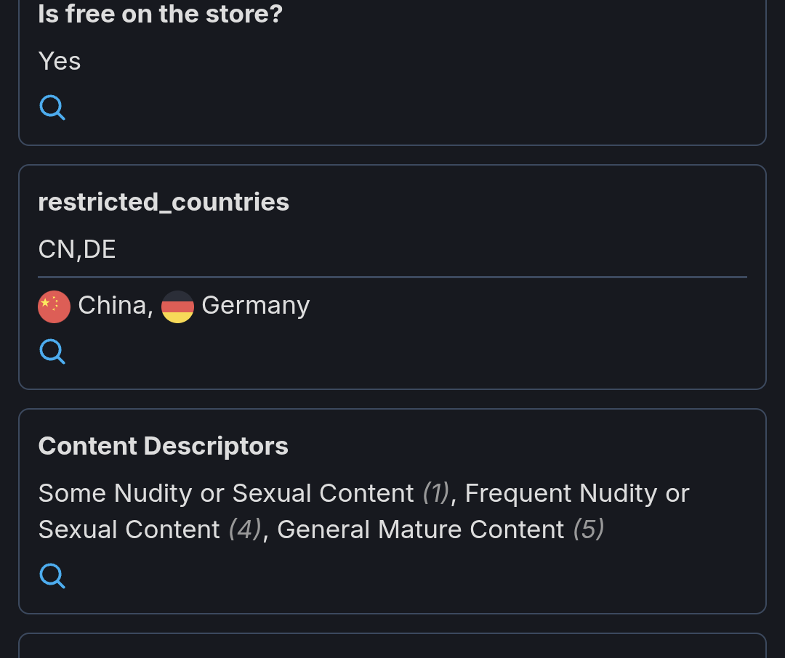Click the "China" country name
The width and height of the screenshot is (785, 658).
tap(111, 305)
